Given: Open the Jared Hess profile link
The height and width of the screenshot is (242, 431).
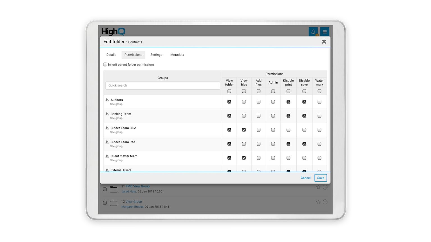Looking at the screenshot, I should 129,192.
